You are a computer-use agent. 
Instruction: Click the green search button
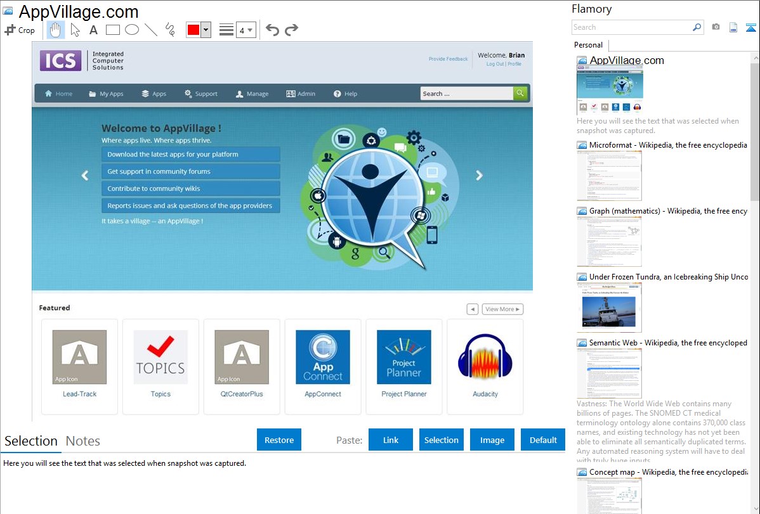pos(520,93)
